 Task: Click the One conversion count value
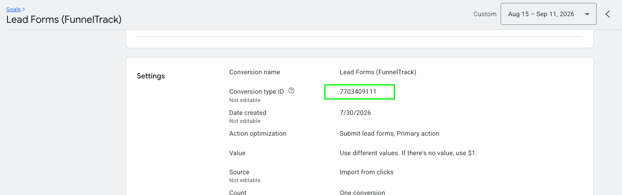tap(362, 192)
